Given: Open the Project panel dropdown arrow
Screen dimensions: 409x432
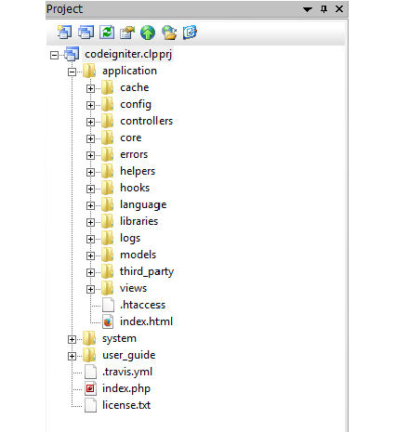Looking at the screenshot, I should (x=308, y=9).
